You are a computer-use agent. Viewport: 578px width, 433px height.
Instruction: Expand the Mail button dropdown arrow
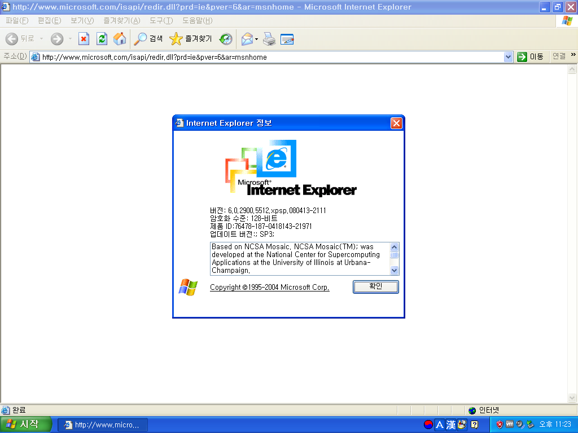(257, 39)
